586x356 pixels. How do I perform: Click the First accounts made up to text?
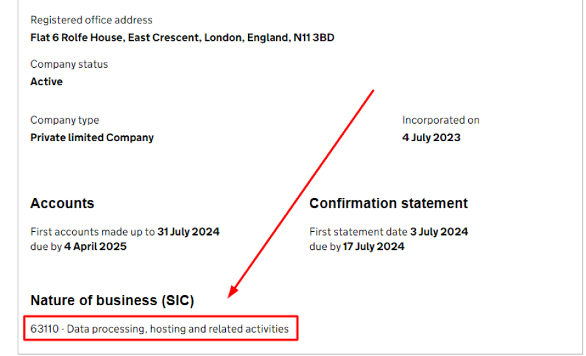click(92, 232)
